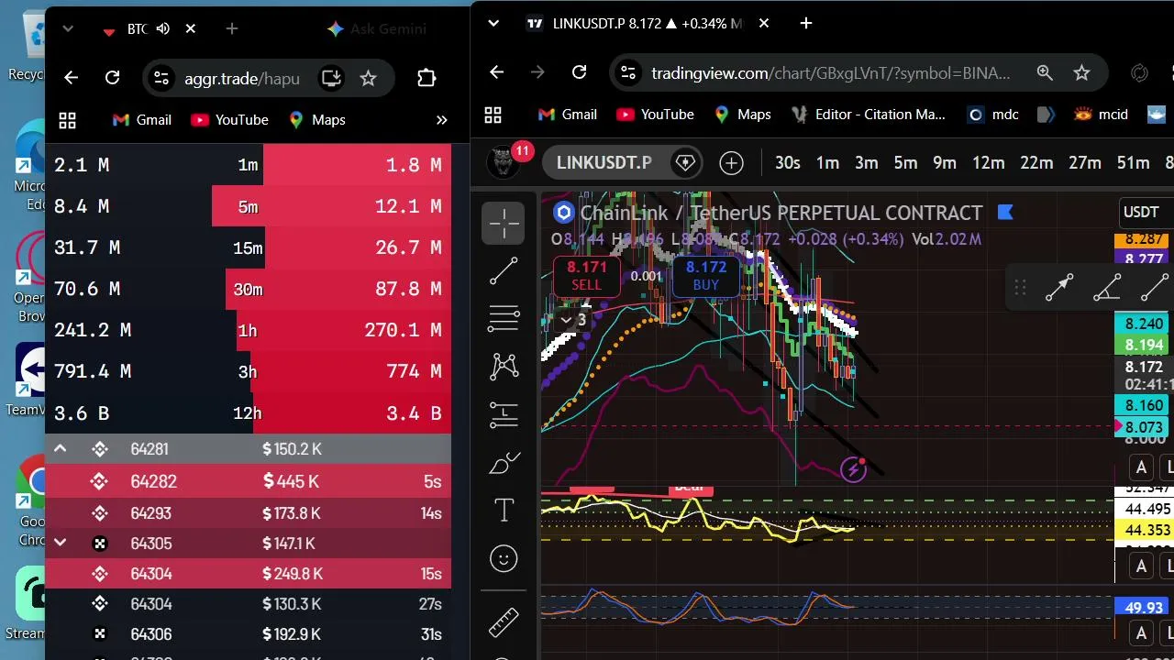Expand the 64305 trade group
This screenshot has height=660, width=1174.
tap(60, 543)
